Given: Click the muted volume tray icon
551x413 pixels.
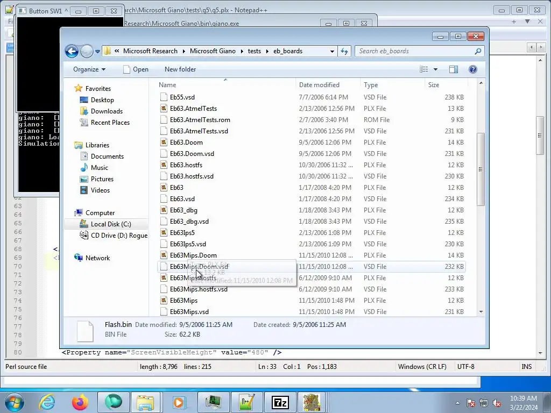Looking at the screenshot, I should tap(497, 403).
